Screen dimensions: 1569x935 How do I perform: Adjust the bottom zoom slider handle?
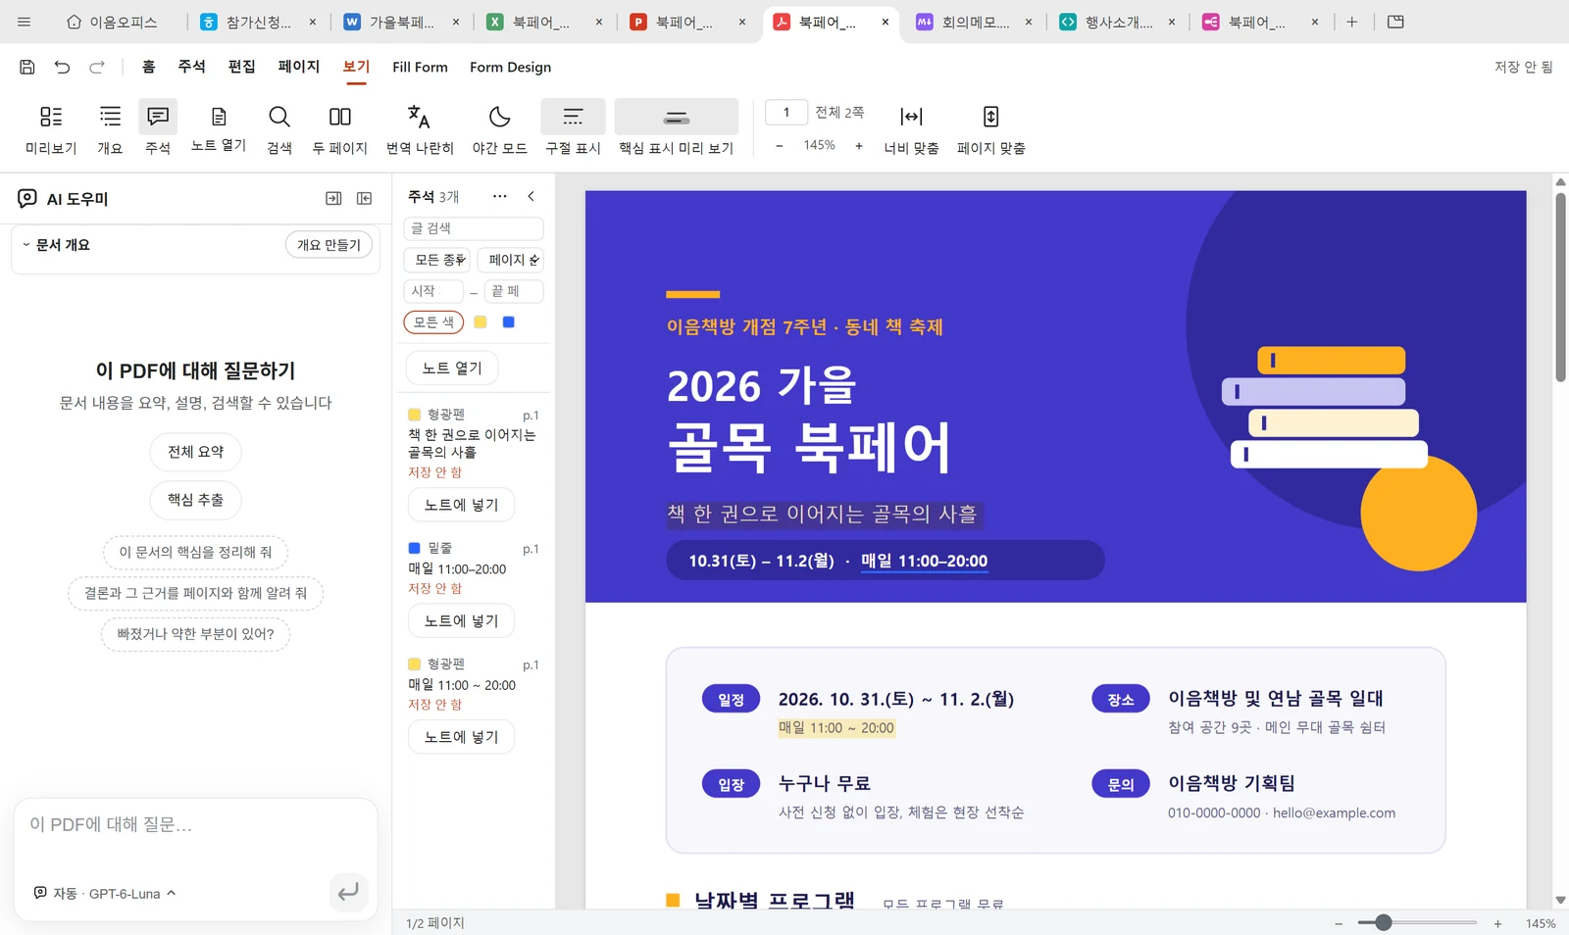(x=1384, y=922)
